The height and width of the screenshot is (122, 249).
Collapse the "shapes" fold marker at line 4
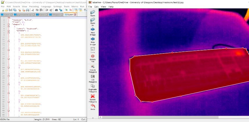click(x=9, y=24)
